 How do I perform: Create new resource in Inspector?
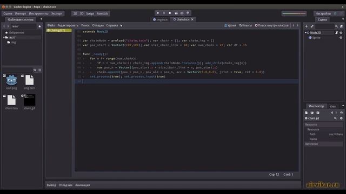pos(307,113)
